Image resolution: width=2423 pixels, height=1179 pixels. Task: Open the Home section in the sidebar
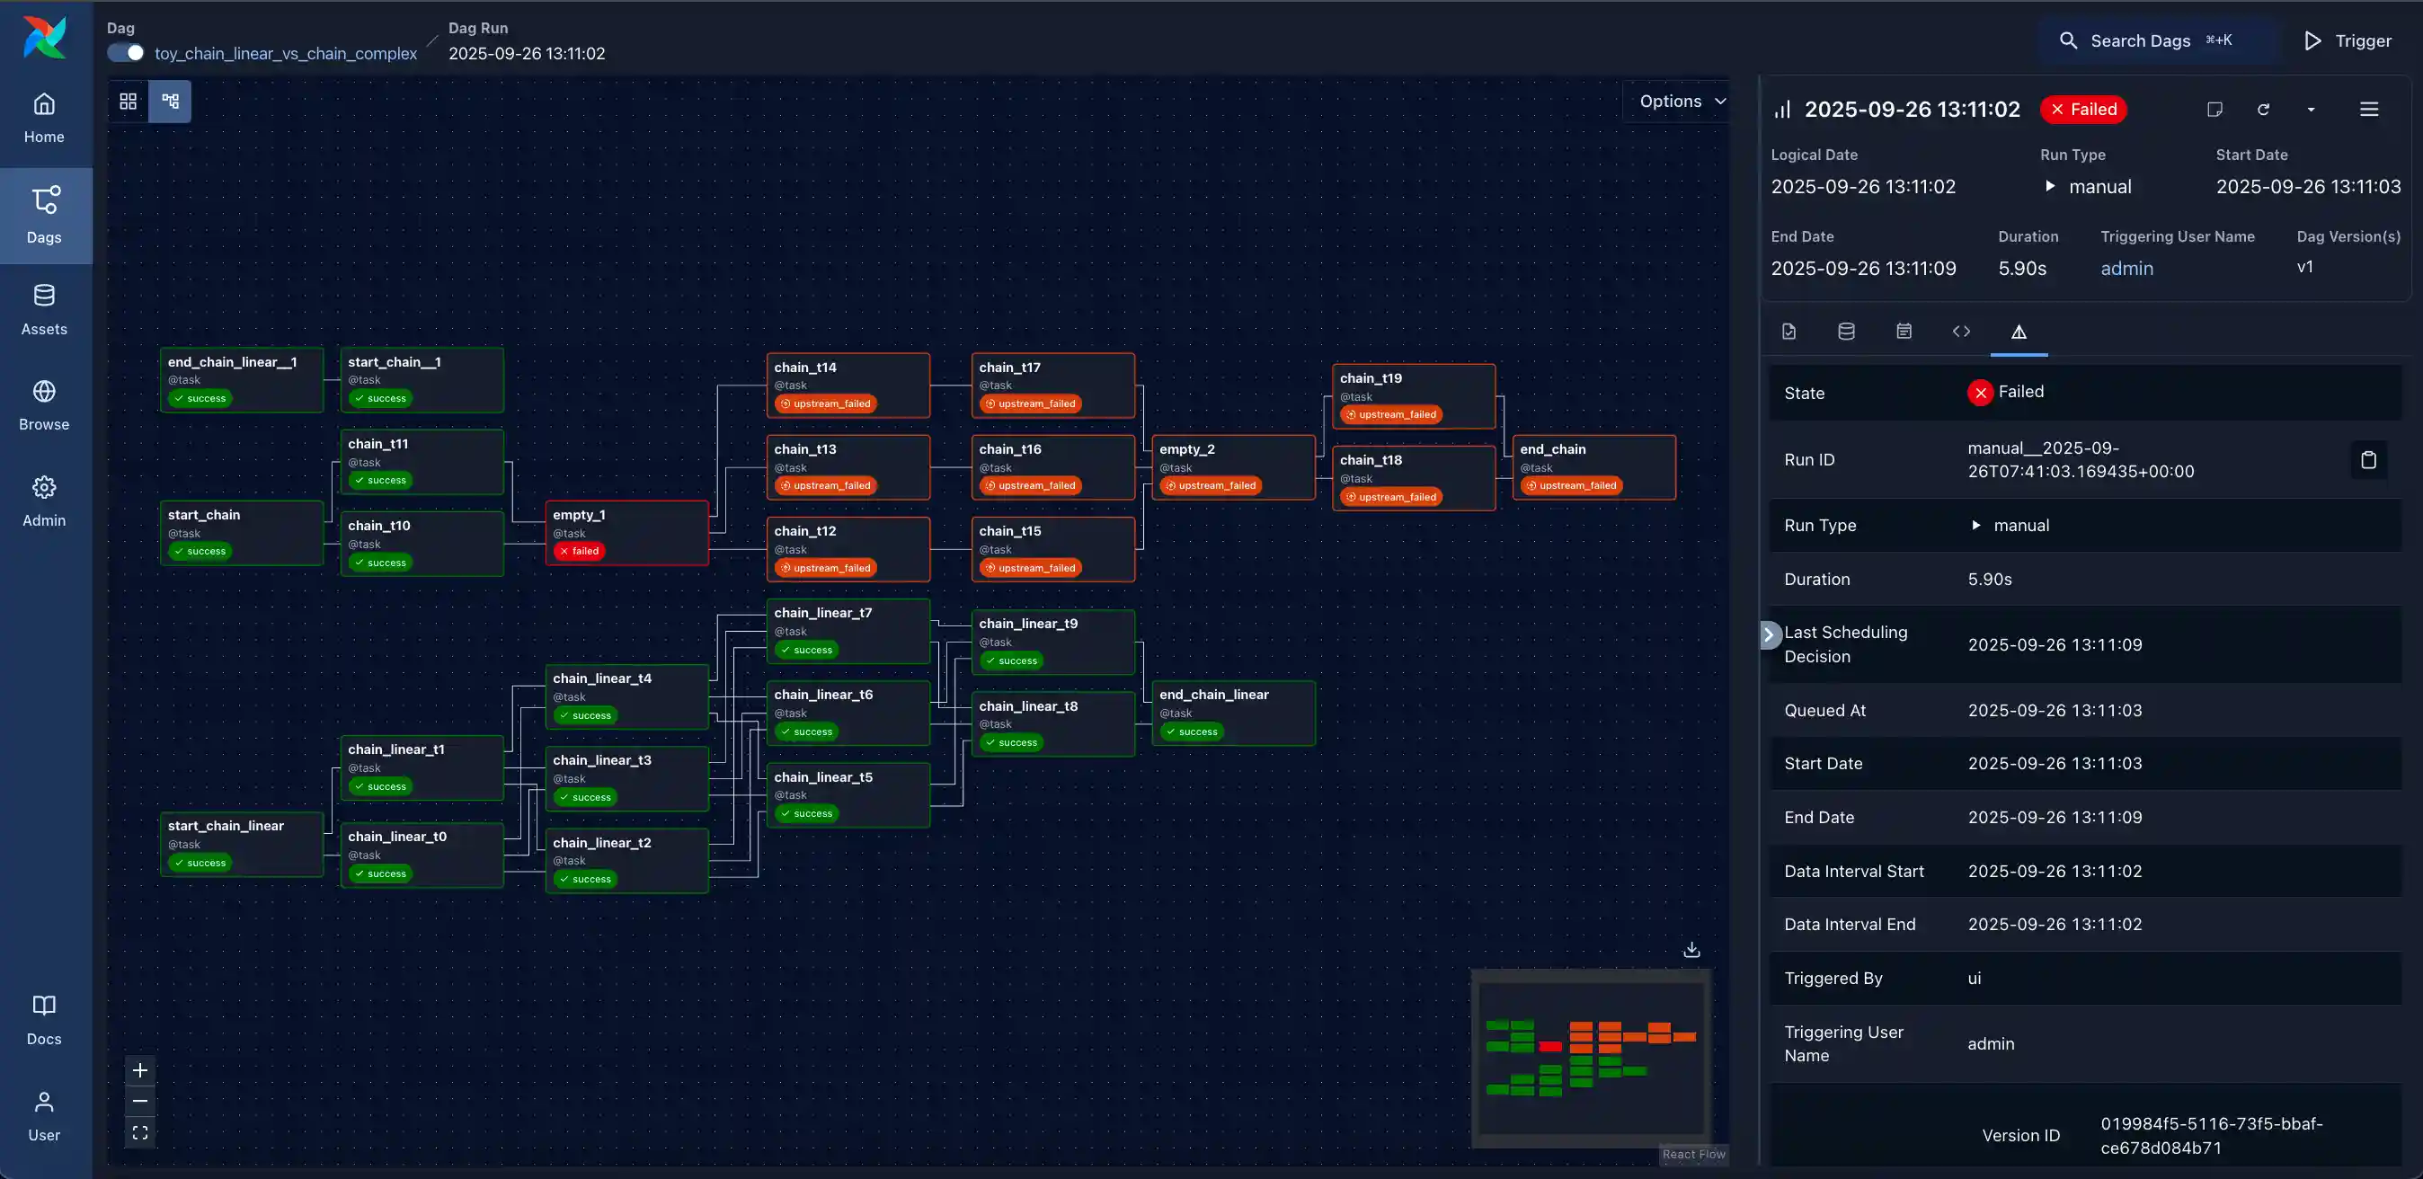click(44, 117)
